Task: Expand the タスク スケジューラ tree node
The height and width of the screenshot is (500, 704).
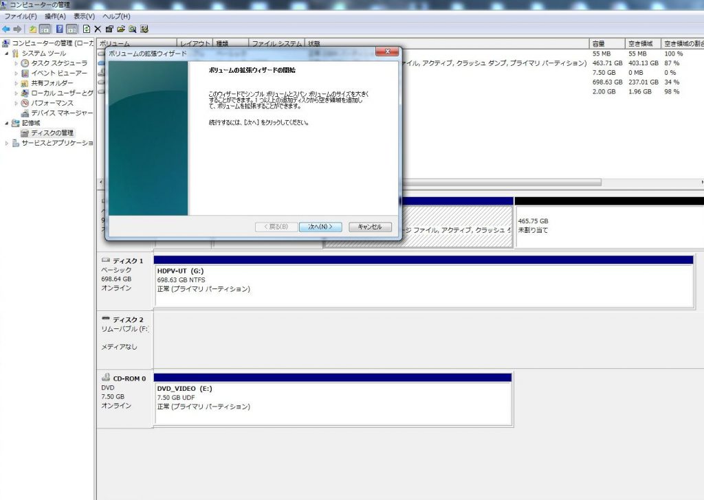Action: point(16,63)
